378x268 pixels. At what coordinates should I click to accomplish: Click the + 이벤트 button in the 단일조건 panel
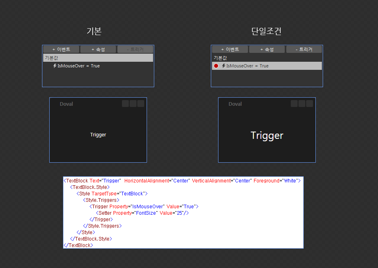pos(230,49)
